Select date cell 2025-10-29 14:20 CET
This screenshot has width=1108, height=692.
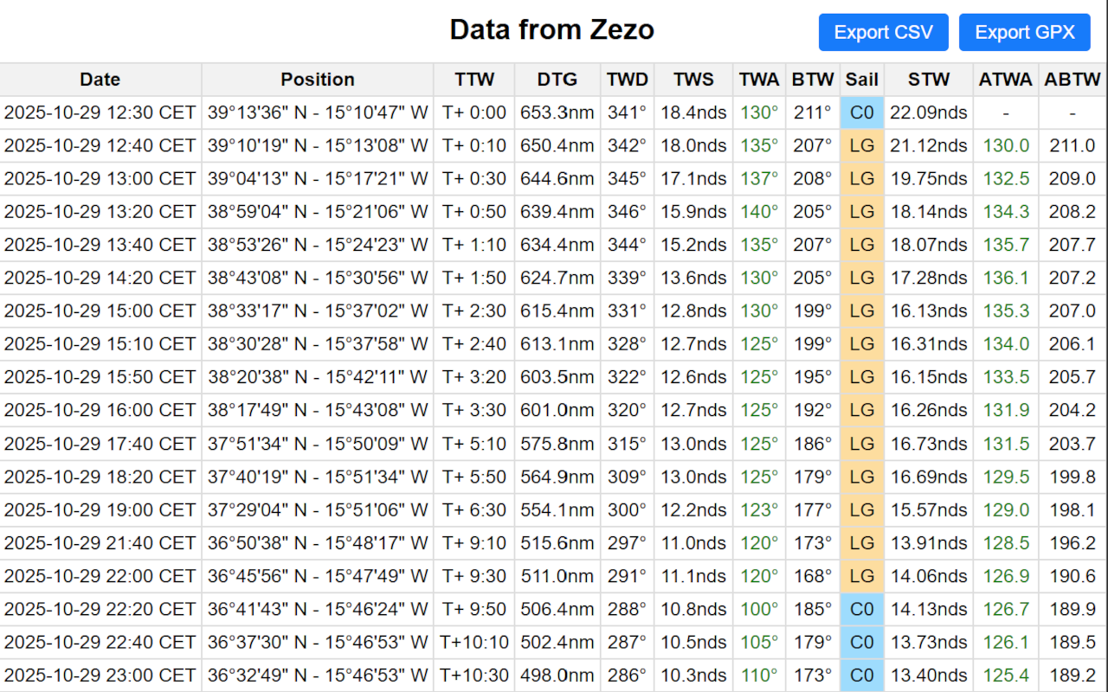[100, 278]
